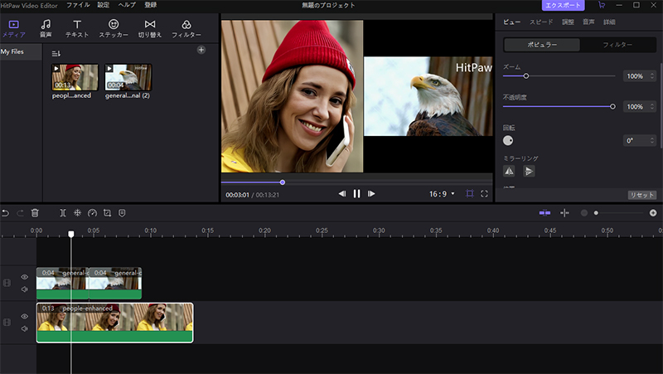
Task: Split clip with the split tool
Action: [x=63, y=213]
